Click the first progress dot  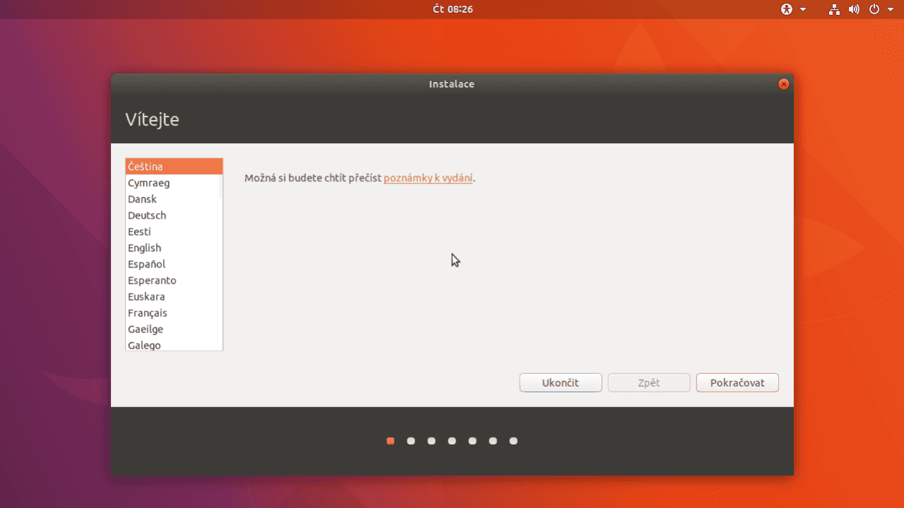391,440
